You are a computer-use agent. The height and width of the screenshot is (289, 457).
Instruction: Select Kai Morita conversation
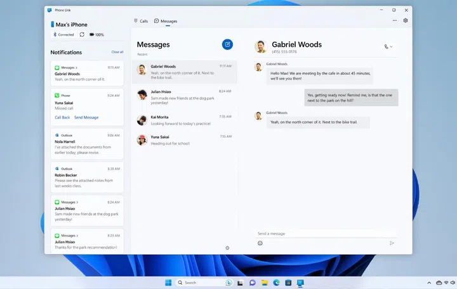coord(184,120)
